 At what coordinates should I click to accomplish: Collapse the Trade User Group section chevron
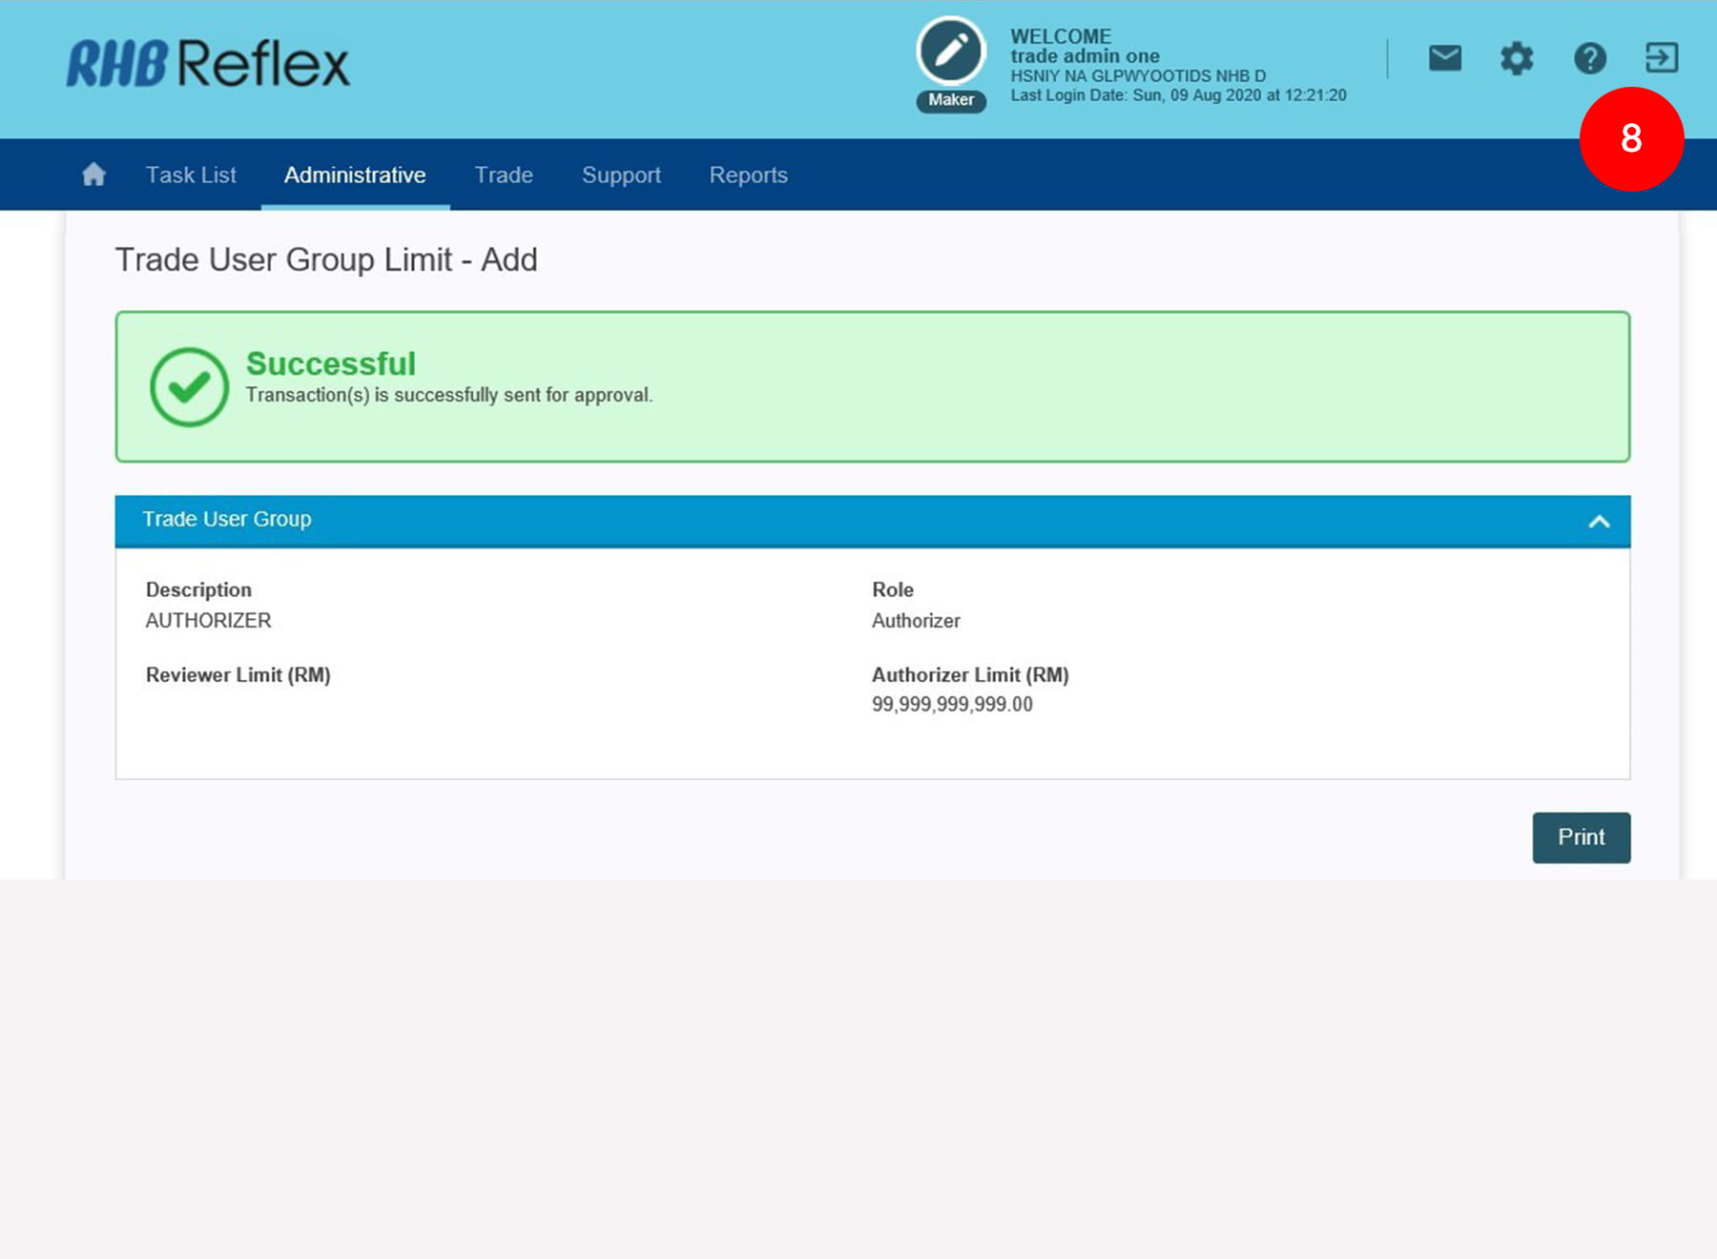(1599, 521)
